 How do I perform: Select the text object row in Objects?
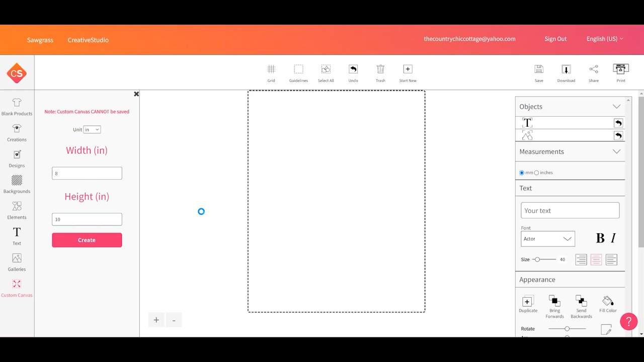click(570, 123)
